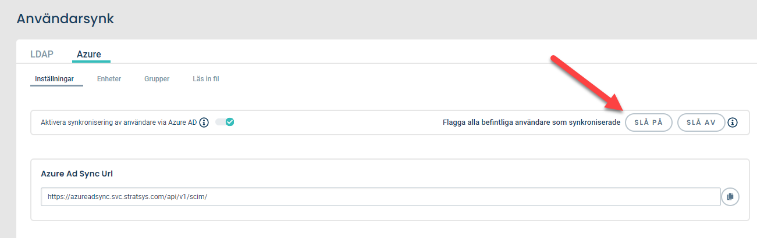Go to the Enheter sub-tab
Image resolution: width=757 pixels, height=238 pixels.
[x=109, y=79]
